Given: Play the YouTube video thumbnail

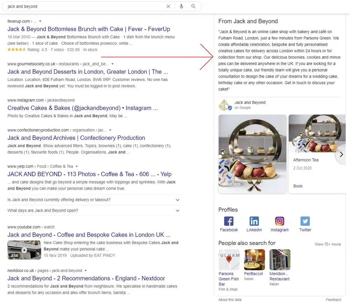Looking at the screenshot, I should (x=24, y=250).
